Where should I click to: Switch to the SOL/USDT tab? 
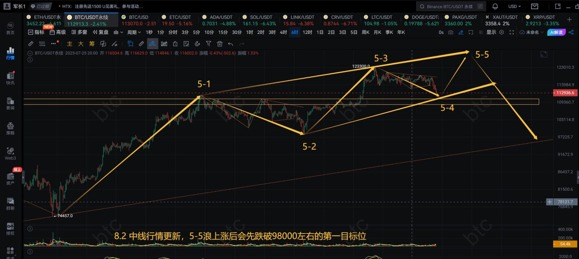[259, 20]
